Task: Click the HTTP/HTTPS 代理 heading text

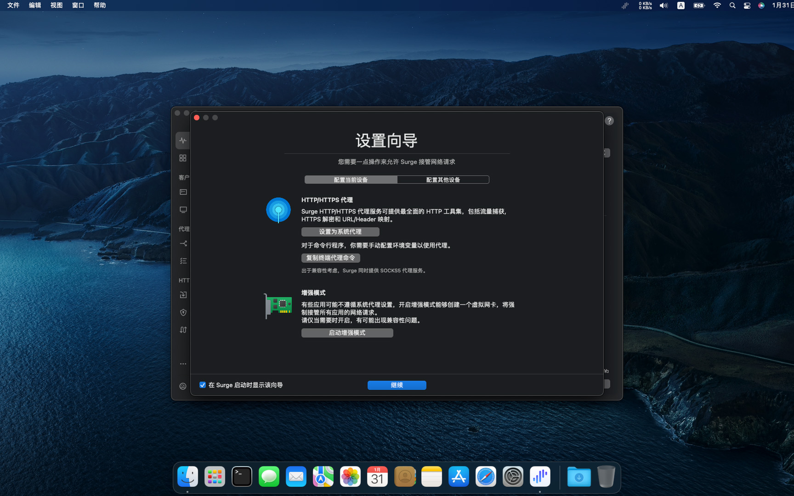Action: pyautogui.click(x=327, y=200)
